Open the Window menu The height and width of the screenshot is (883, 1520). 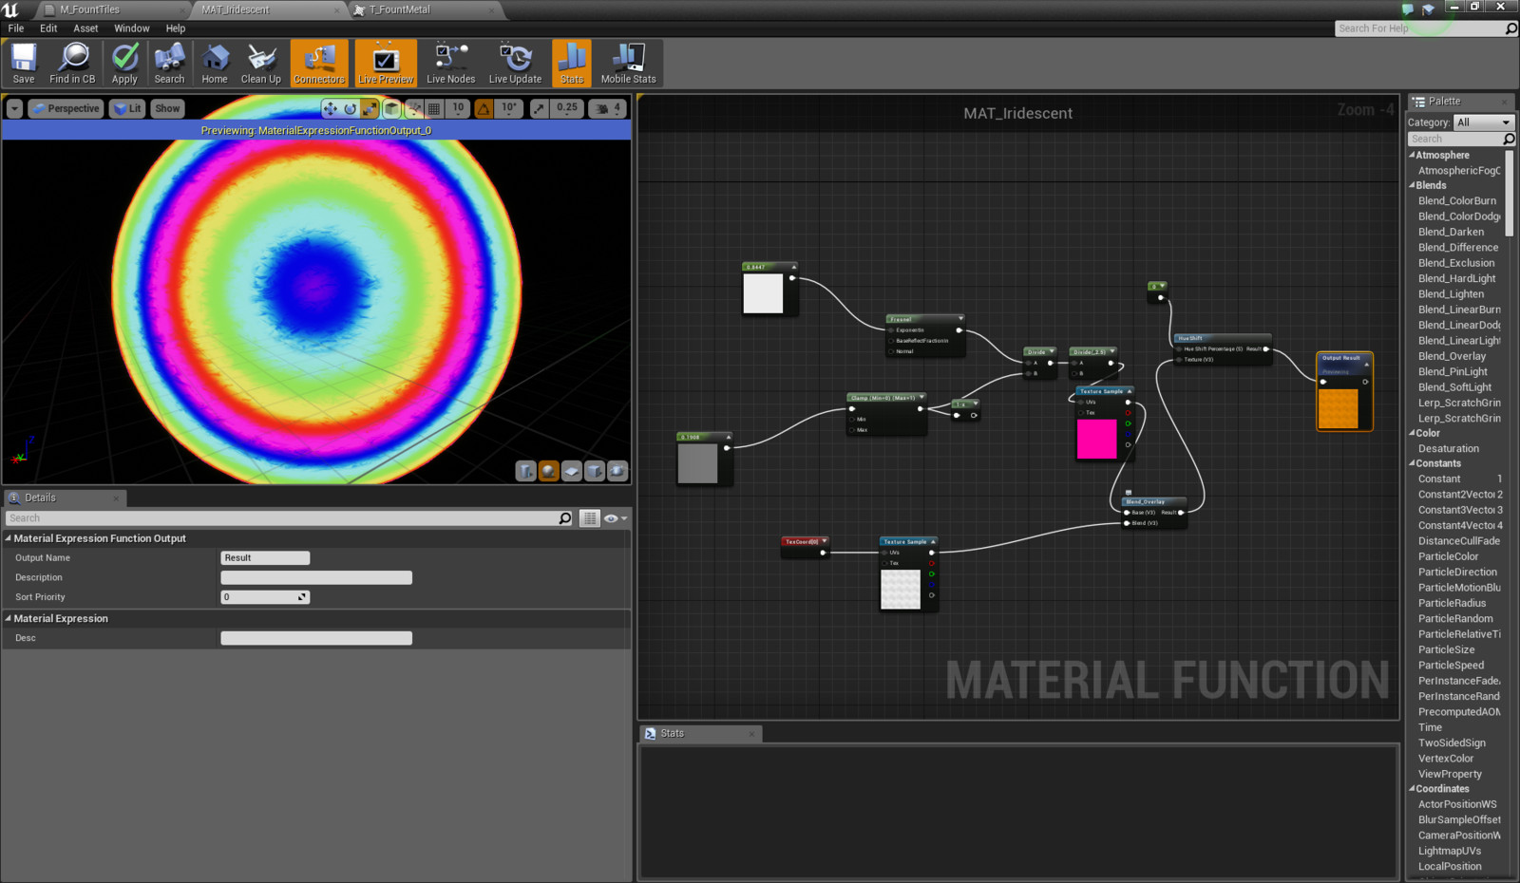tap(132, 28)
